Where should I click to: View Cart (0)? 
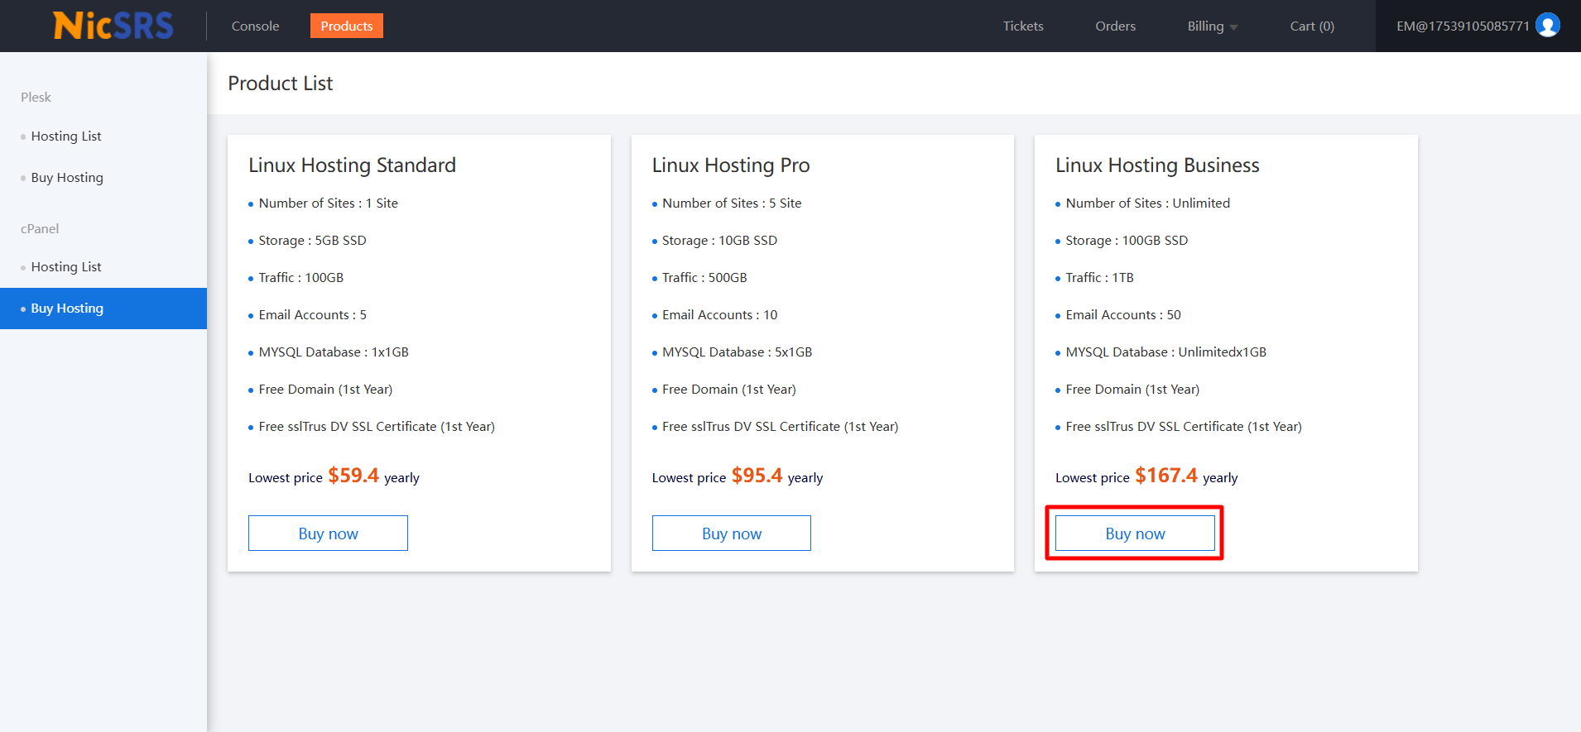coord(1312,26)
